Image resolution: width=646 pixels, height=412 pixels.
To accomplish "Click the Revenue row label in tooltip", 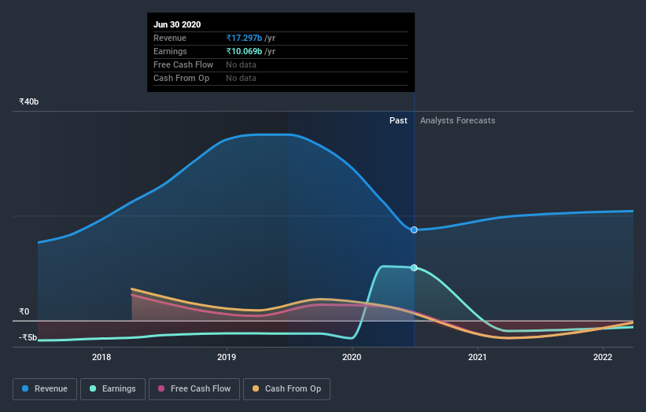I will 170,38.
